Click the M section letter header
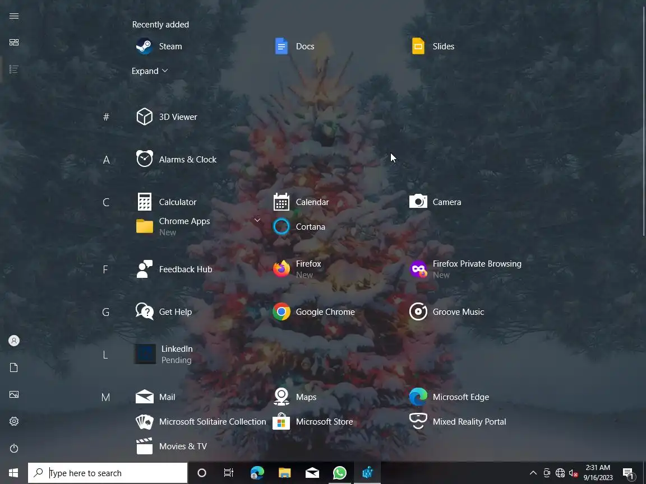Viewport: 646px width, 484px height. click(105, 397)
